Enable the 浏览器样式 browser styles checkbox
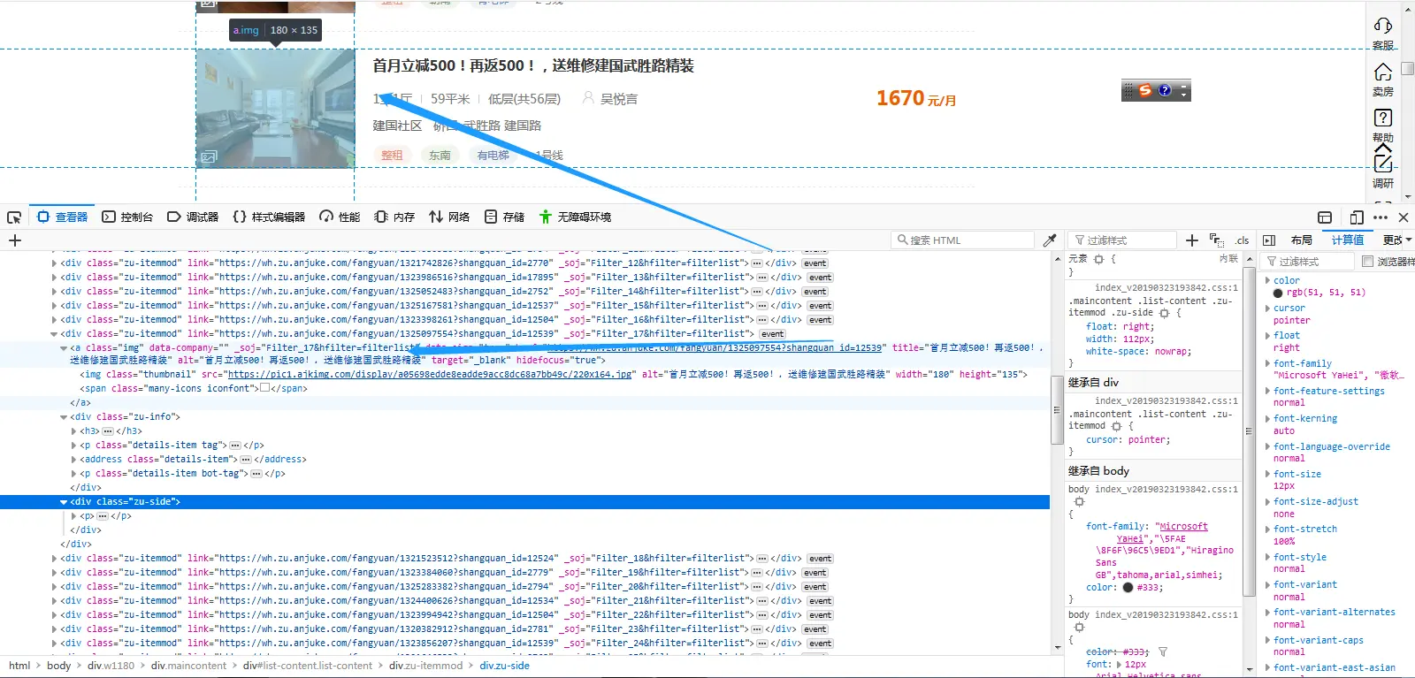 (1367, 262)
